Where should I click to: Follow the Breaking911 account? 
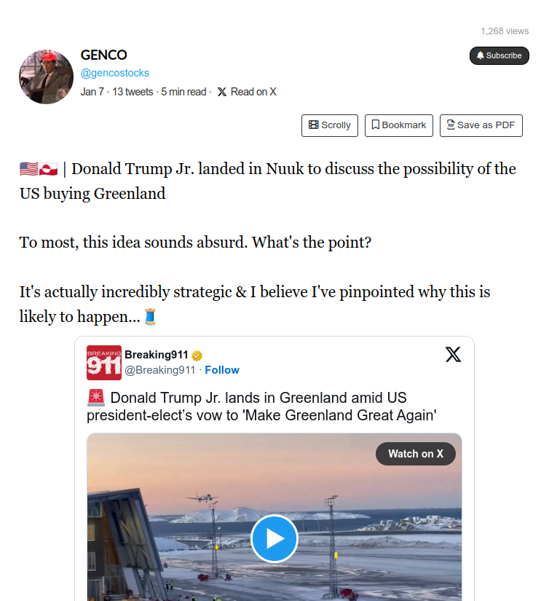click(x=222, y=370)
